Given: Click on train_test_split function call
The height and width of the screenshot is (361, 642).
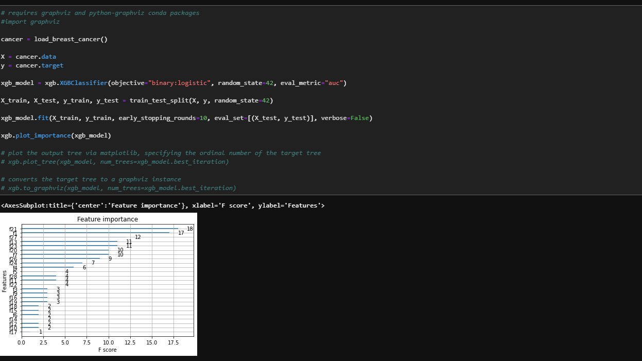Looking at the screenshot, I should tap(158, 100).
